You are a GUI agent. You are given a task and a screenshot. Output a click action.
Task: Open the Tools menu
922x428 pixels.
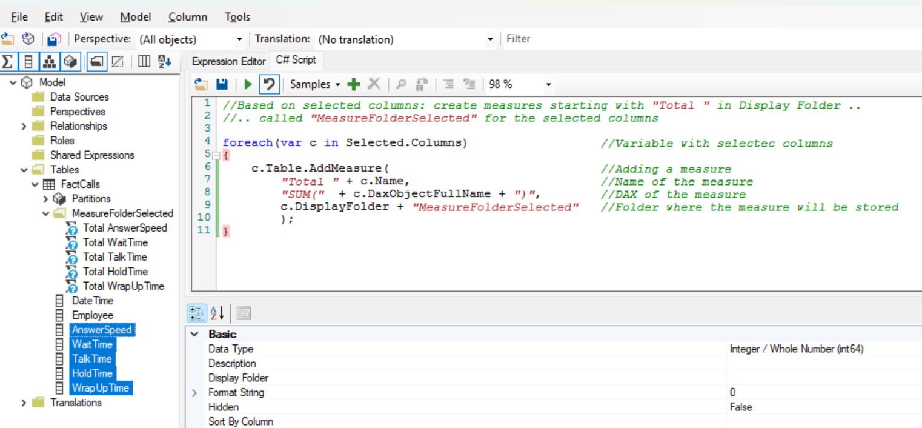237,17
